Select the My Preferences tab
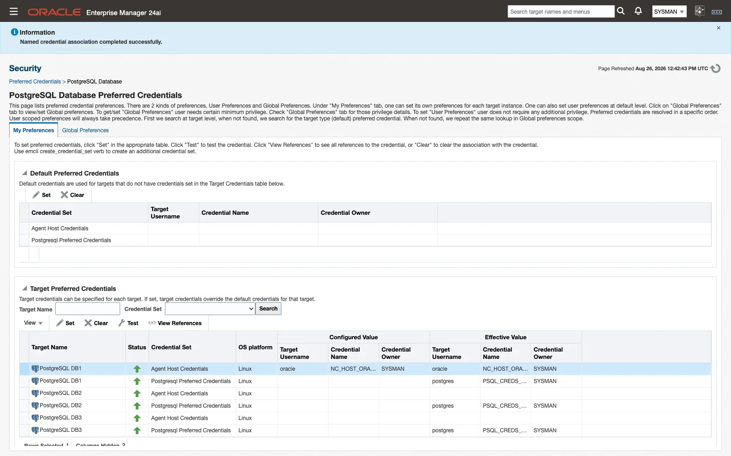The image size is (731, 456). point(34,130)
